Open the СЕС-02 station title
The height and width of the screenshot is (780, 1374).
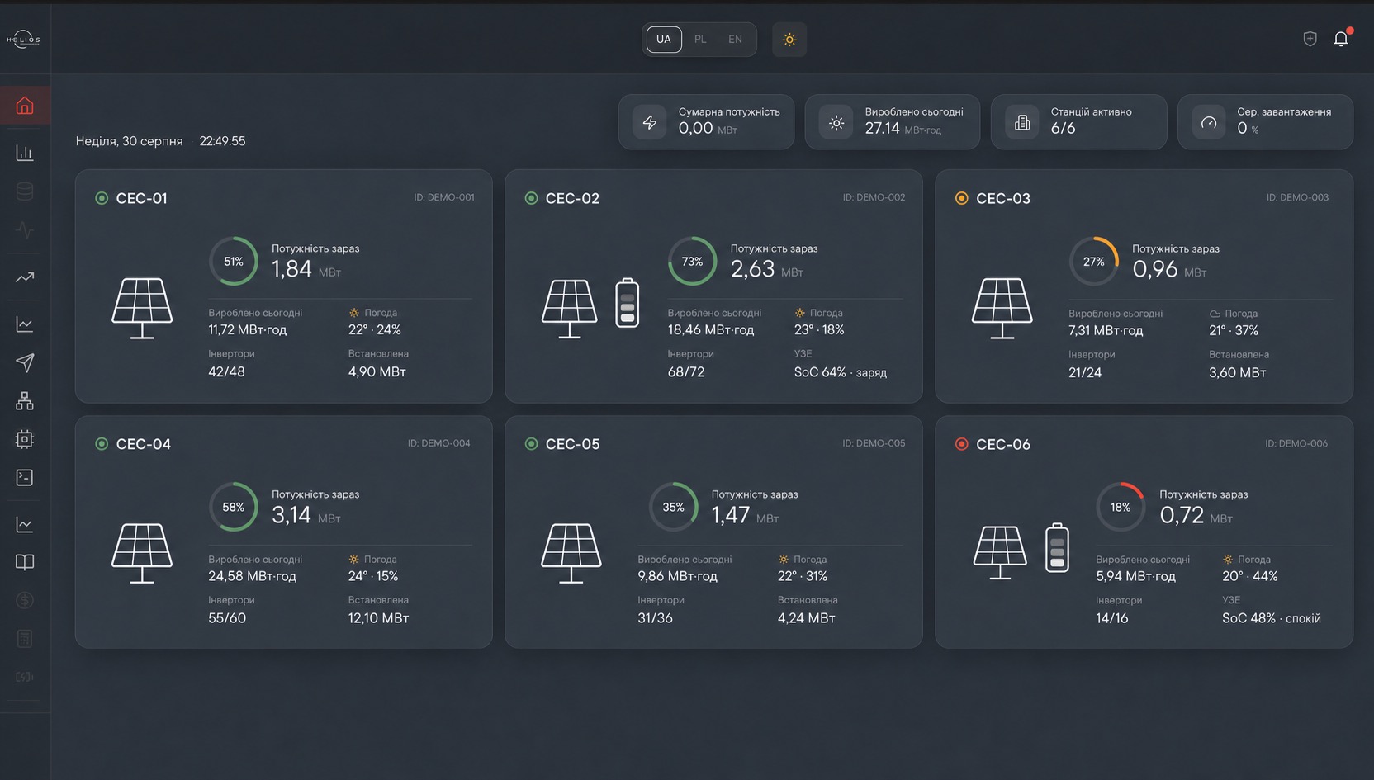pos(572,198)
